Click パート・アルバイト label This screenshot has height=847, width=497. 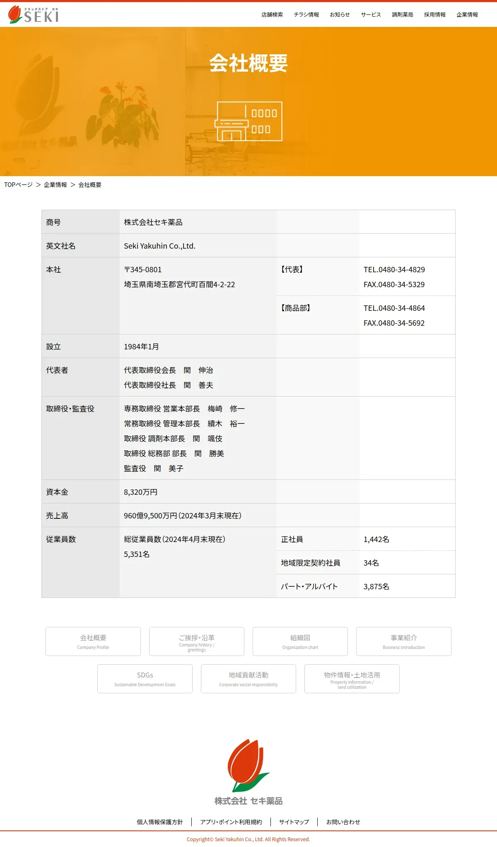[x=309, y=586]
